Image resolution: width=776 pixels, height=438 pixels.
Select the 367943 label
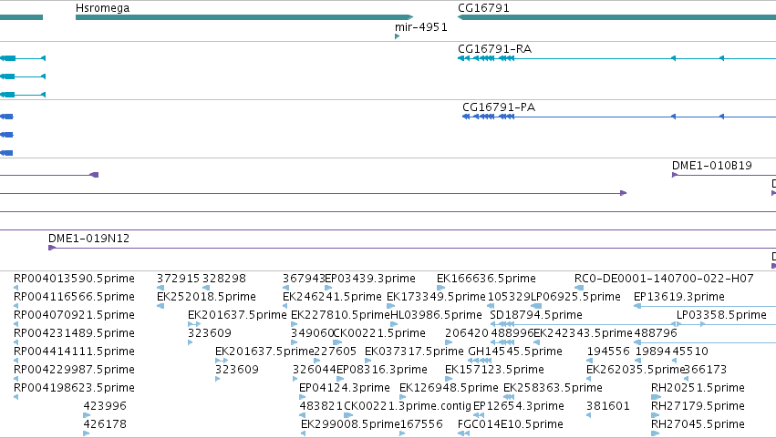pyautogui.click(x=304, y=279)
